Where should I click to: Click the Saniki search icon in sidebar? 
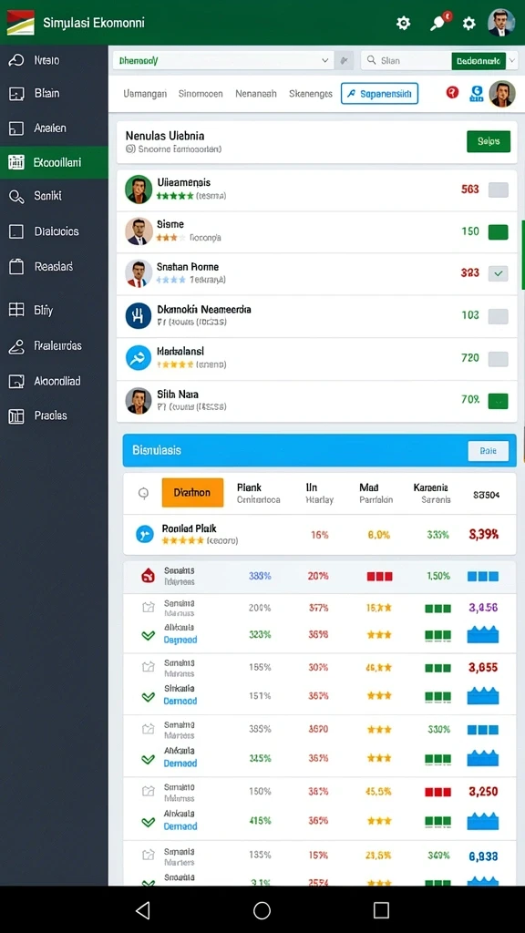click(16, 197)
